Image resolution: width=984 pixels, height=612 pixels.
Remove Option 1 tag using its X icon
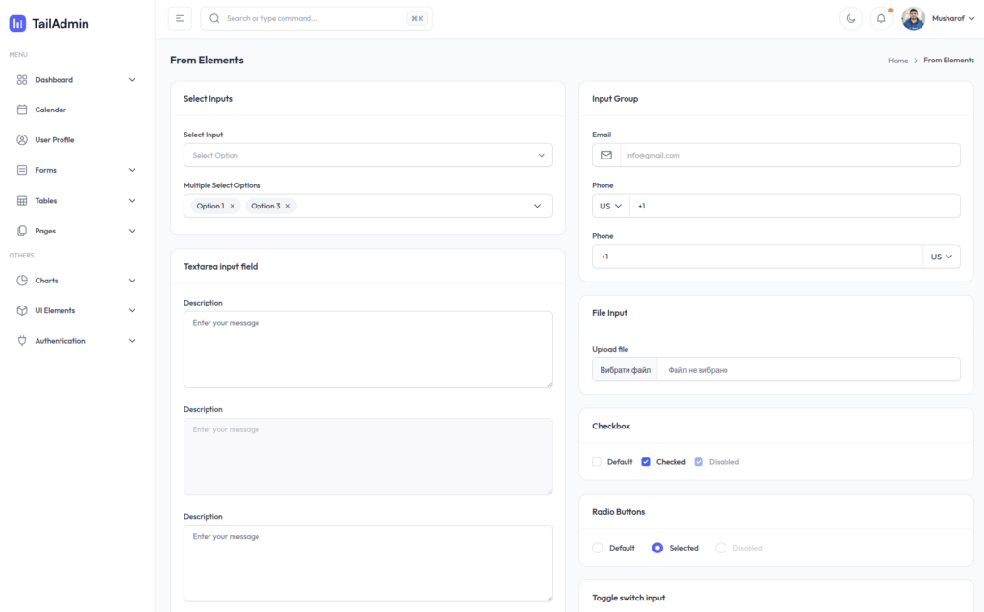click(233, 206)
